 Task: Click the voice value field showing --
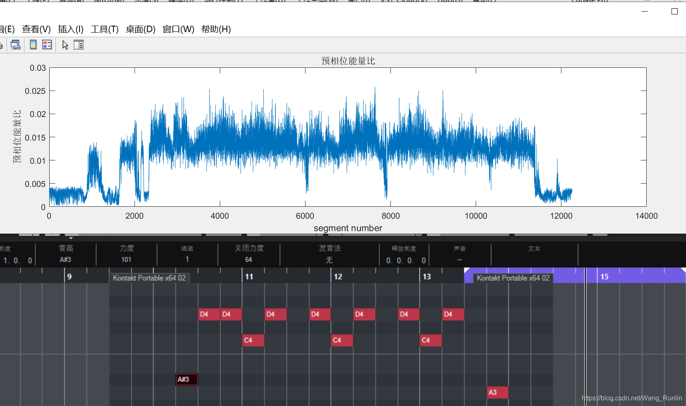click(x=460, y=260)
